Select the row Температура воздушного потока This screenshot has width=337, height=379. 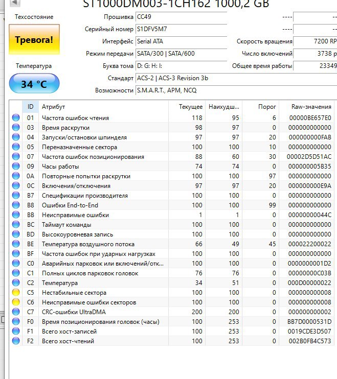[x=172, y=244]
